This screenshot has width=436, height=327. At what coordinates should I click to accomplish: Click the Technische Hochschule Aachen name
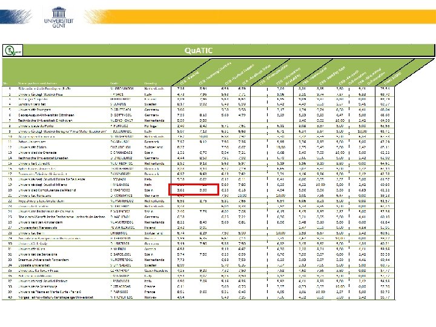62,217
